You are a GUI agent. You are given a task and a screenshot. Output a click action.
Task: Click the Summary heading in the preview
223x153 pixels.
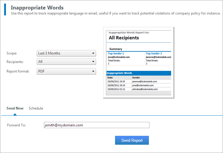(x=116, y=49)
